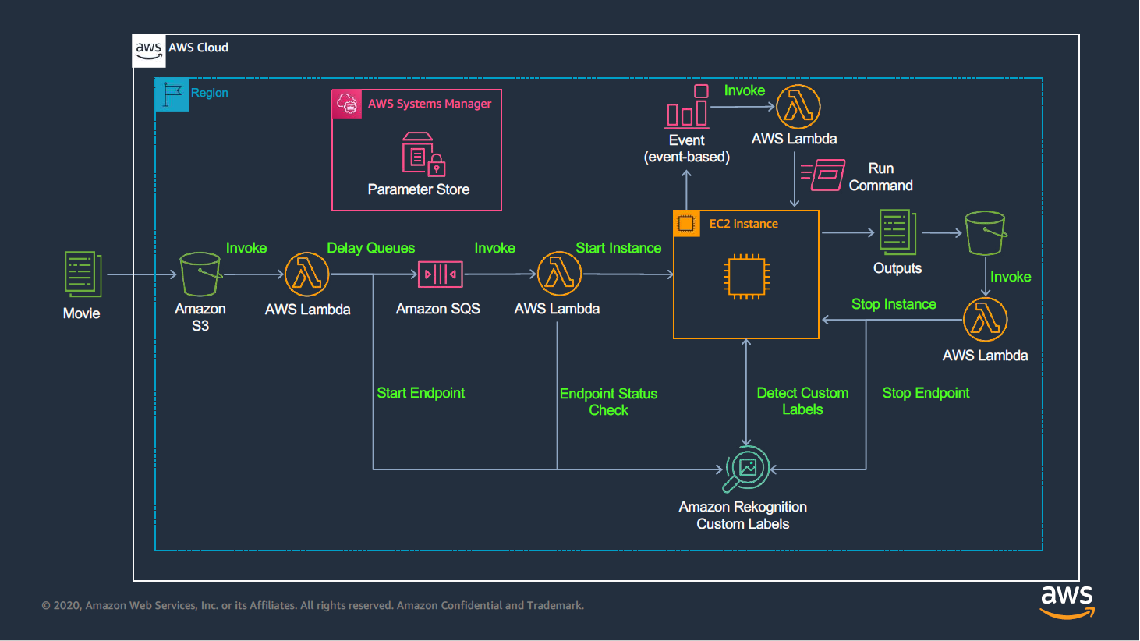Select the "AWS Lambda" label left of Amazon SQS
Viewport: 1140px width, 641px height.
pyautogui.click(x=308, y=310)
